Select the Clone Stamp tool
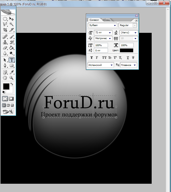Viewport: 171px width, 192px height. point(5,42)
